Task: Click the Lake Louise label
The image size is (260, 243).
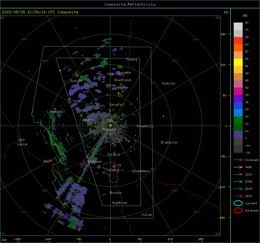Action: 22,142
